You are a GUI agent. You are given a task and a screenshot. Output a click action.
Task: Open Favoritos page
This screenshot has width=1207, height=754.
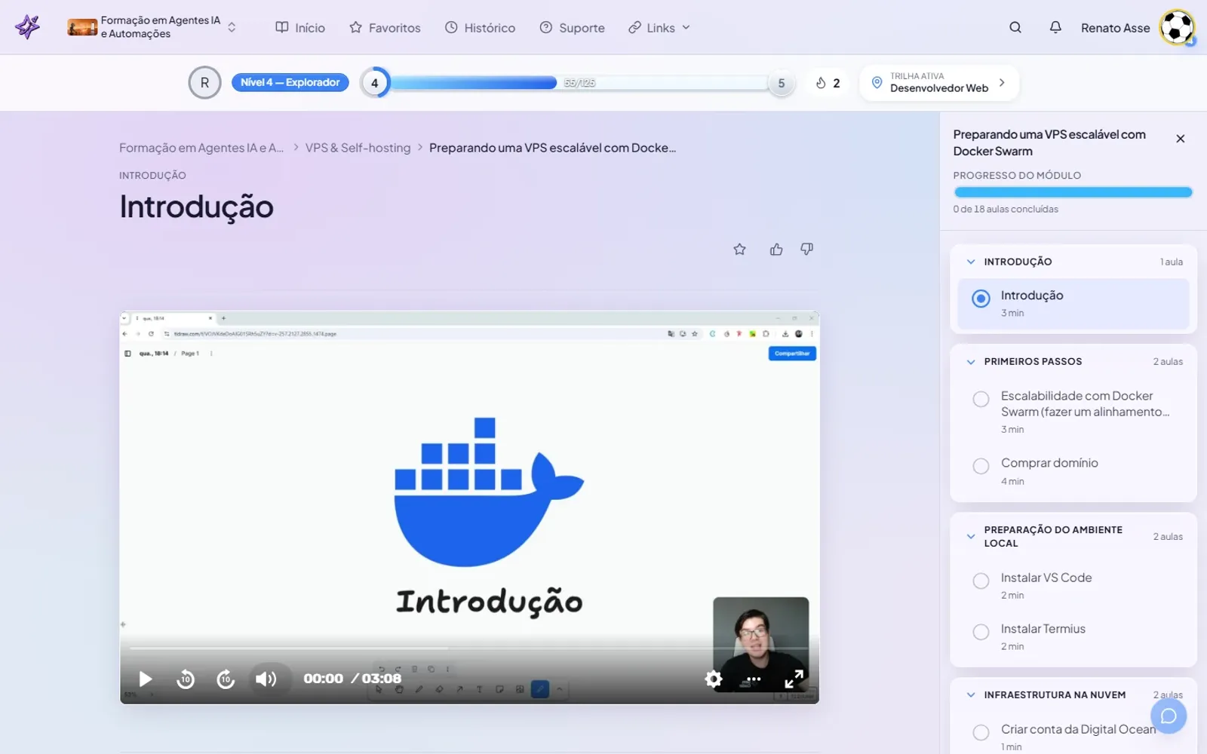point(385,28)
